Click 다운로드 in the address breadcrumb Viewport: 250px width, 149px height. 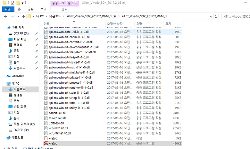coord(55,16)
